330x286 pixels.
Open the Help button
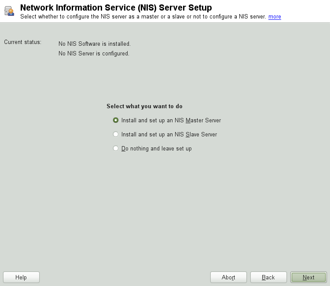(21, 277)
